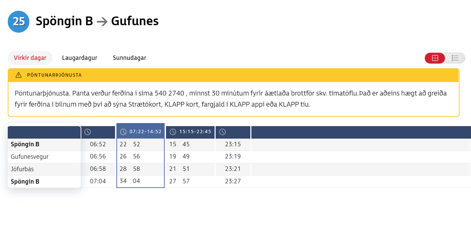Switch to list timetable view
This screenshot has height=228, width=471.
click(455, 58)
